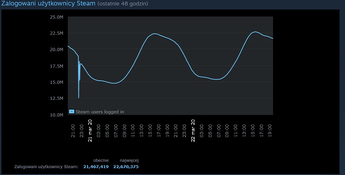Screen dimensions: 345x175
Task: Click the 'obecnie' column header
Action: click(101, 160)
